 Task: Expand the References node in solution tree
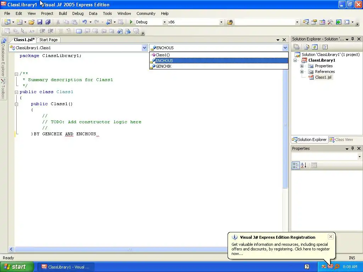click(x=302, y=72)
